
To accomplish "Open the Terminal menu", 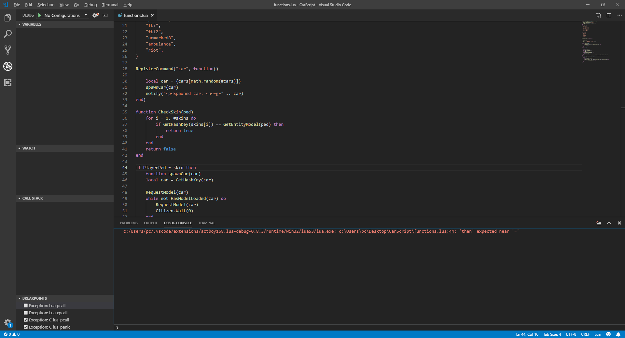I will [110, 5].
